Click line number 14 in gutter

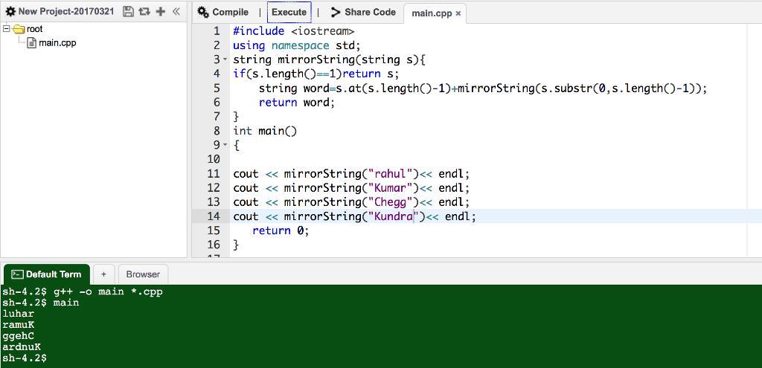tap(214, 216)
